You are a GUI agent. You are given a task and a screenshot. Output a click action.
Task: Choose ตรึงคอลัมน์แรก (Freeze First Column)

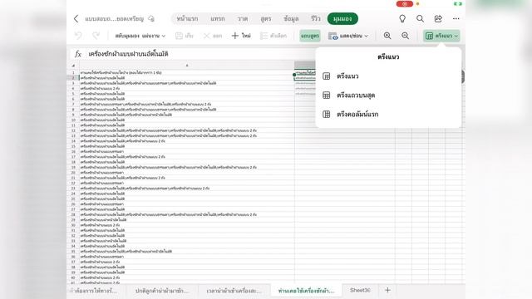coord(388,115)
